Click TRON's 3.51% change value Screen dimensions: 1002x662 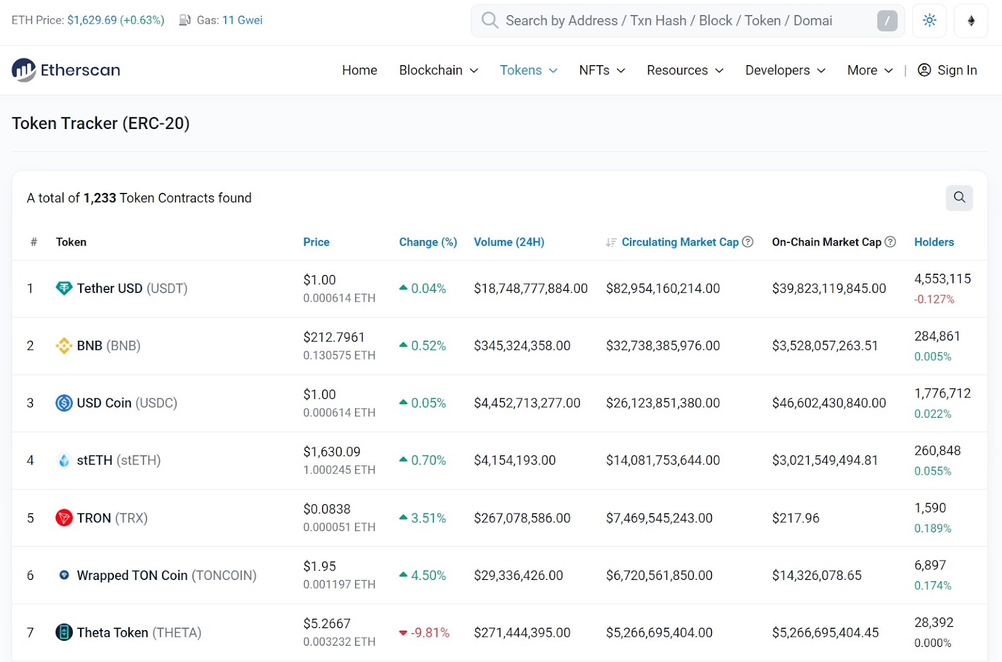[423, 518]
